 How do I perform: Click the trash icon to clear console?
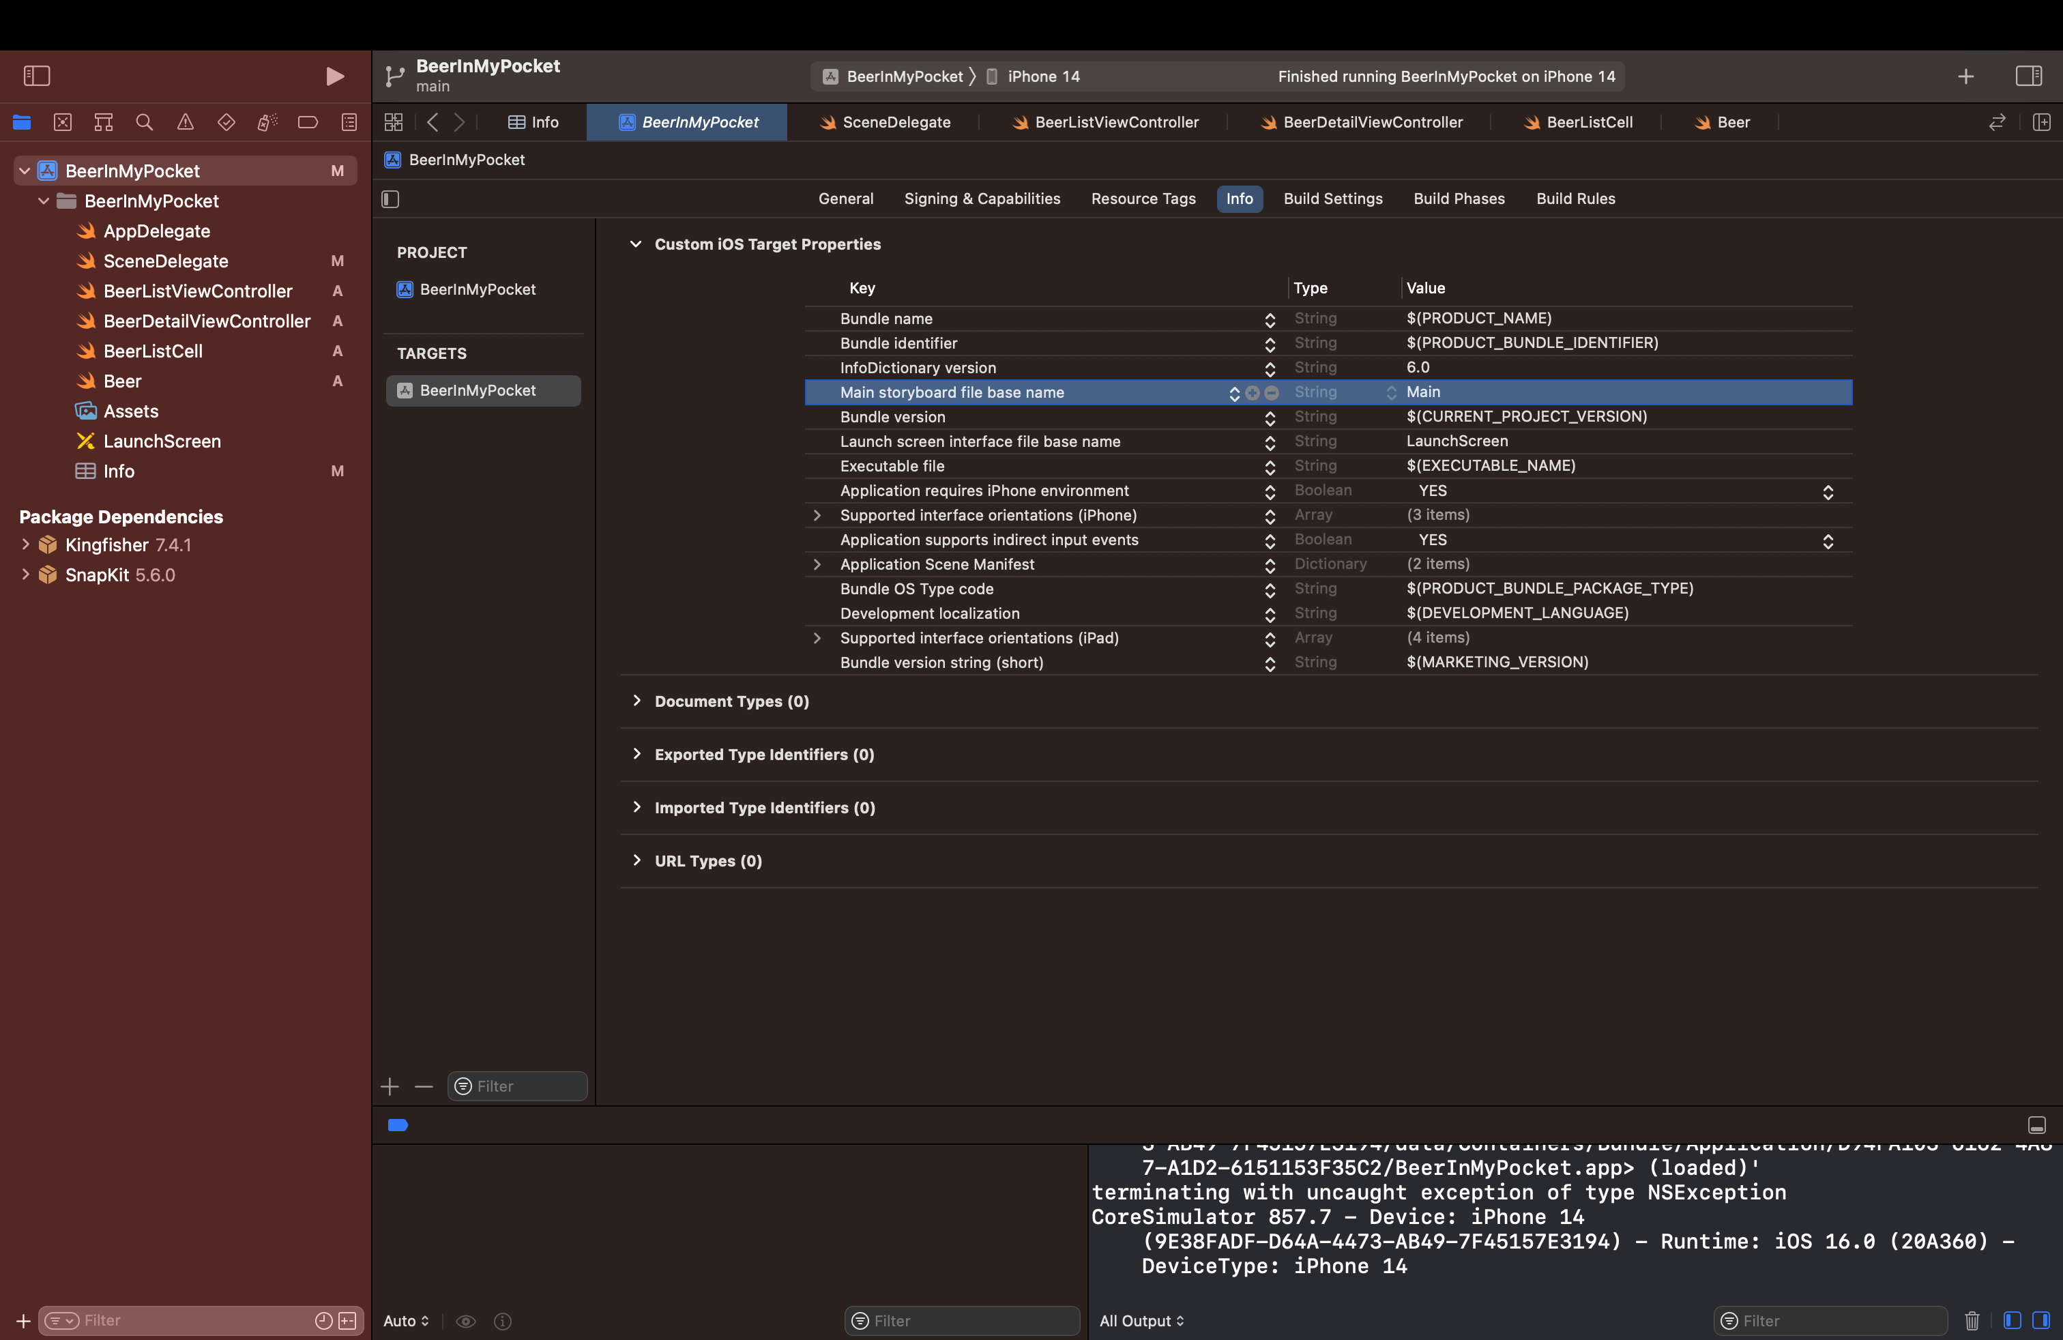pyautogui.click(x=1971, y=1320)
